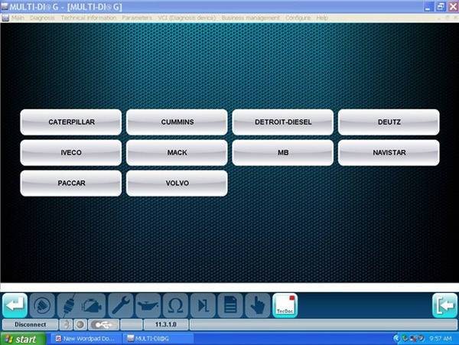Click the exit icon at bottom right

click(x=443, y=304)
